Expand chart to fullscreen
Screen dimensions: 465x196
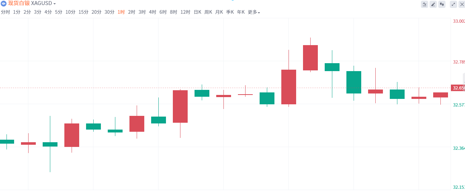(453, 4)
